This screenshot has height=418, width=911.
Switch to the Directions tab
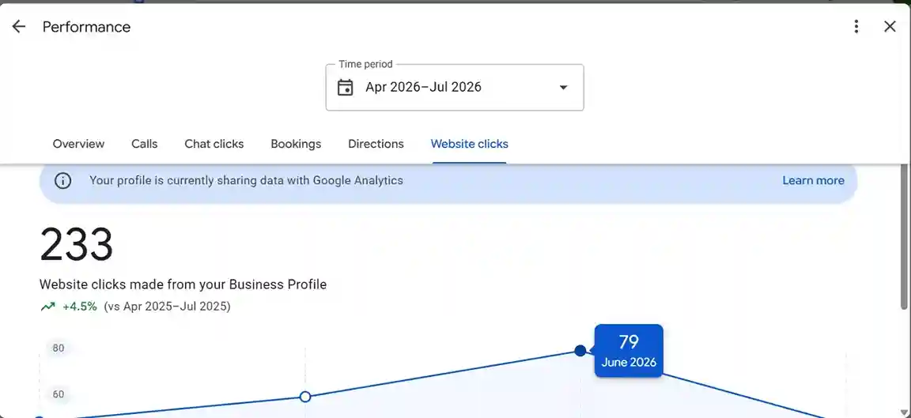pyautogui.click(x=376, y=144)
